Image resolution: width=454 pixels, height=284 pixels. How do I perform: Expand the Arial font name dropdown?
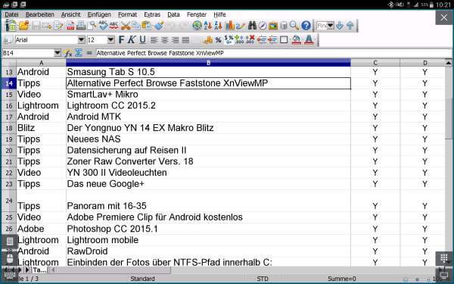[82, 40]
